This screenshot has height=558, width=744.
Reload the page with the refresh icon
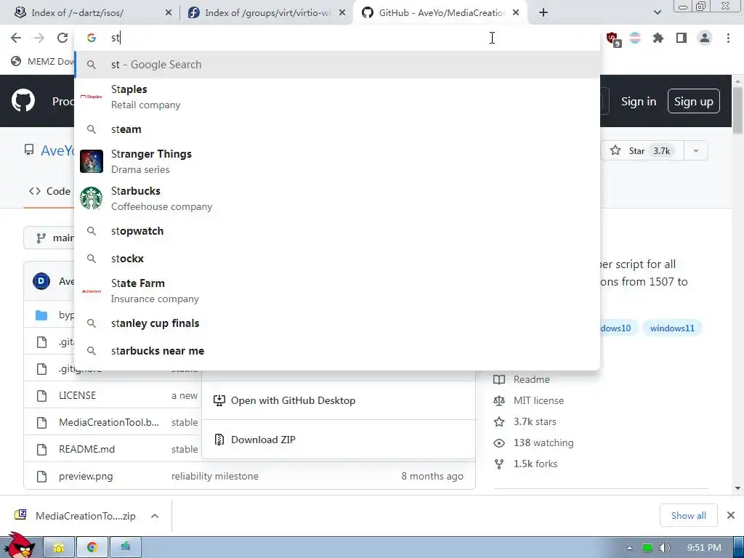[62, 38]
